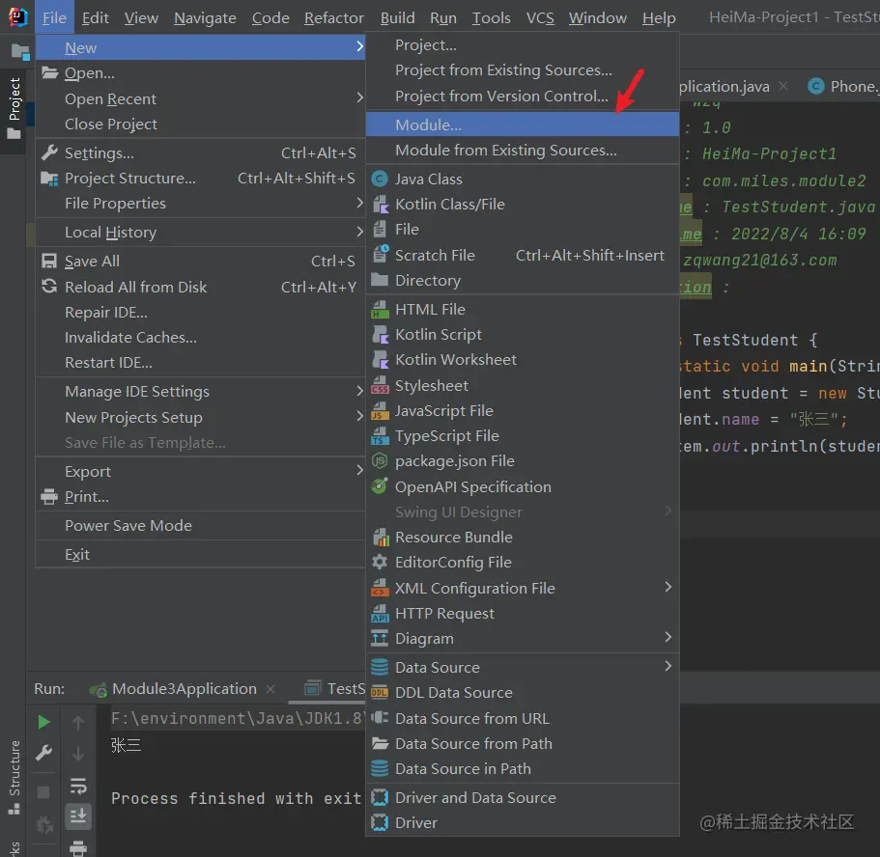Click the TypeScript File icon
This screenshot has width=880, height=857.
380,436
